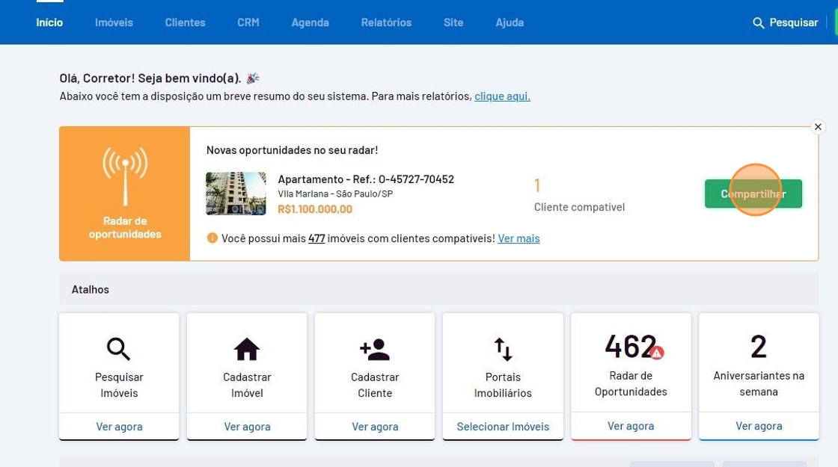Click the magnifying glass Pesquisar Imóveis icon
This screenshot has height=467, width=838.
[118, 349]
